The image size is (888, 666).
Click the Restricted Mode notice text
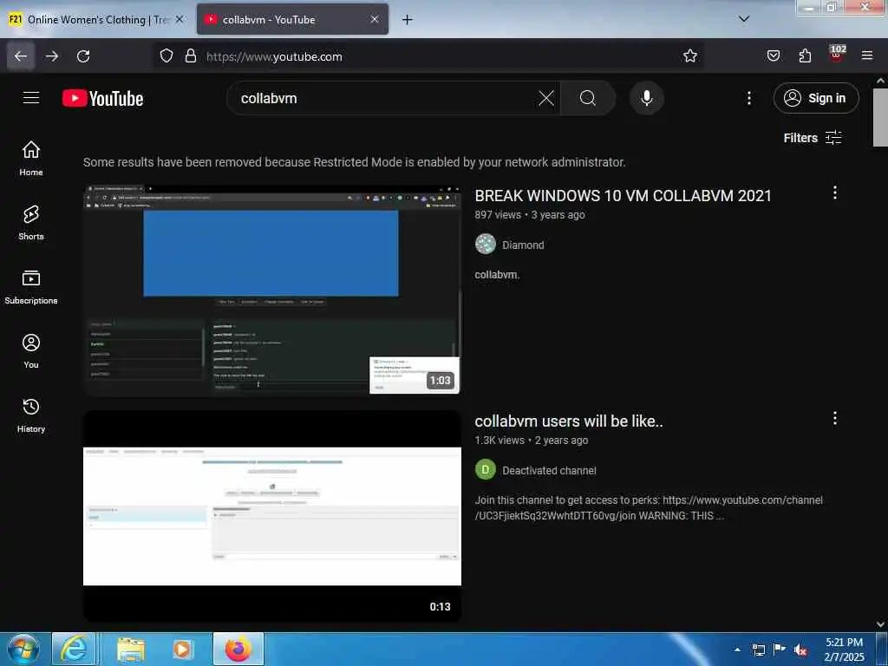pos(355,162)
